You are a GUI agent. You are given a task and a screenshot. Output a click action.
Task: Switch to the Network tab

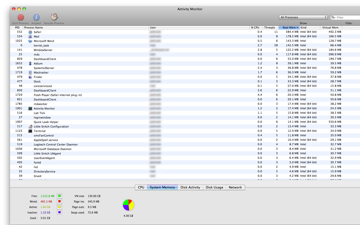click(235, 187)
